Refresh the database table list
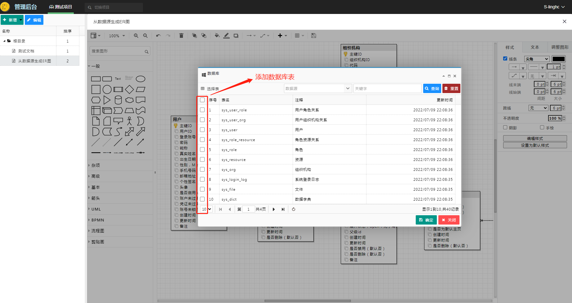This screenshot has width=572, height=303. tap(294, 209)
